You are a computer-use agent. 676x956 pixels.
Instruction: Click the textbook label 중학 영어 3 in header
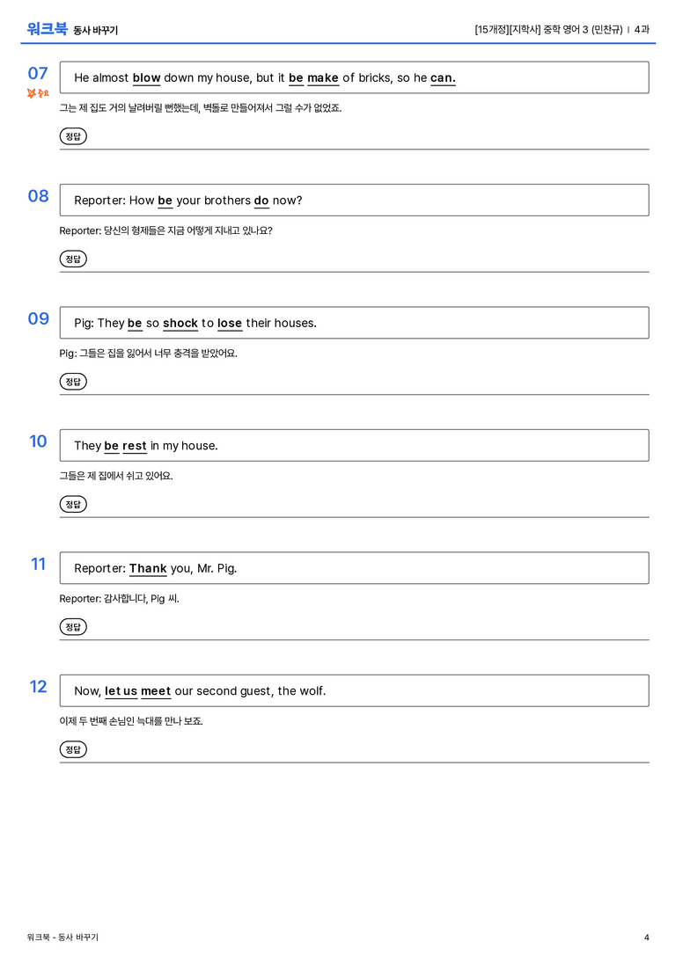[566, 29]
